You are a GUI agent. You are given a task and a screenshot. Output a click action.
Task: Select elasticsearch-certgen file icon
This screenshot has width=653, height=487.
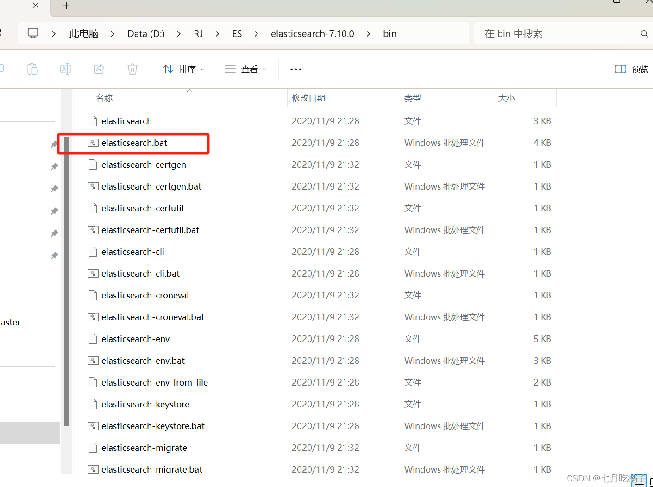tap(93, 164)
